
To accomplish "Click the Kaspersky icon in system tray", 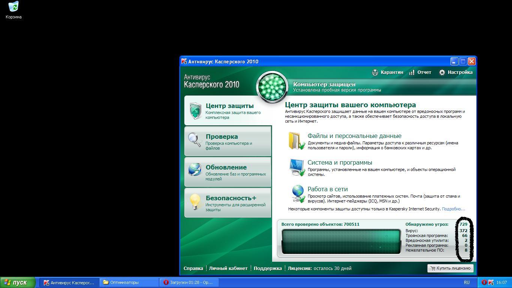I will pos(491,282).
